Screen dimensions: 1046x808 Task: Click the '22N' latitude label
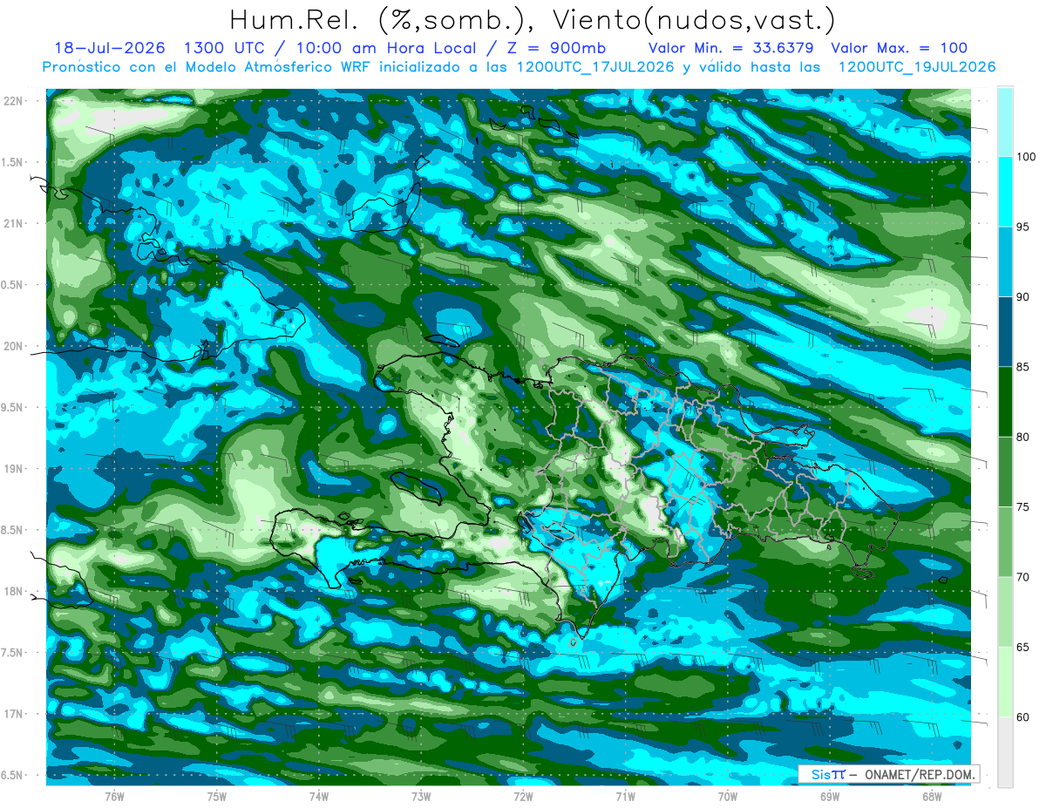15,100
